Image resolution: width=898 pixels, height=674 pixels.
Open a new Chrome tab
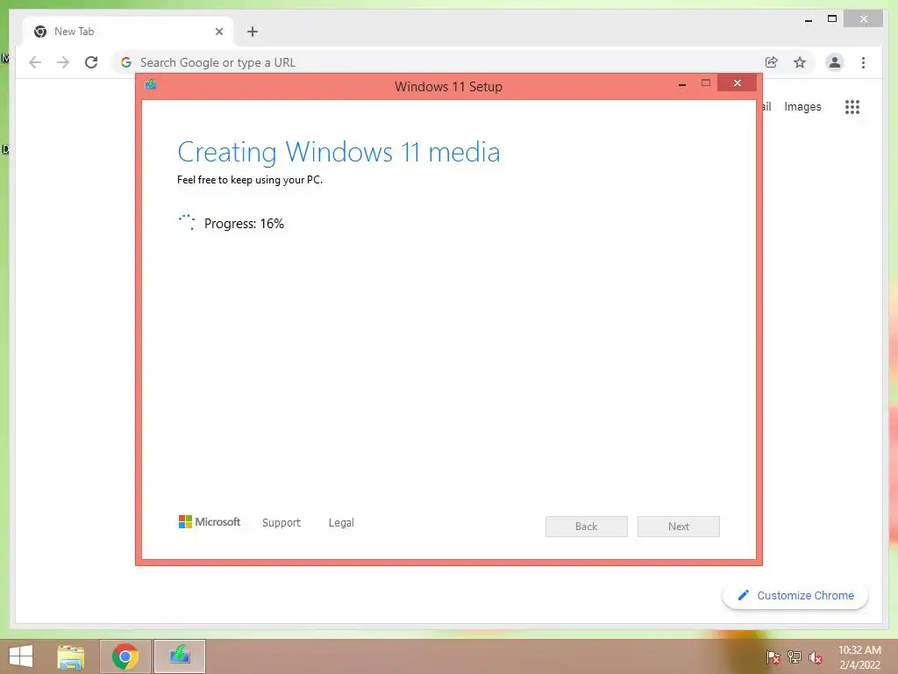253,32
